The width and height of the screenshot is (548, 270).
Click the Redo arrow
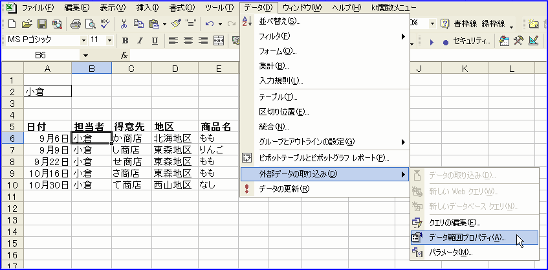pyautogui.click(x=232, y=23)
